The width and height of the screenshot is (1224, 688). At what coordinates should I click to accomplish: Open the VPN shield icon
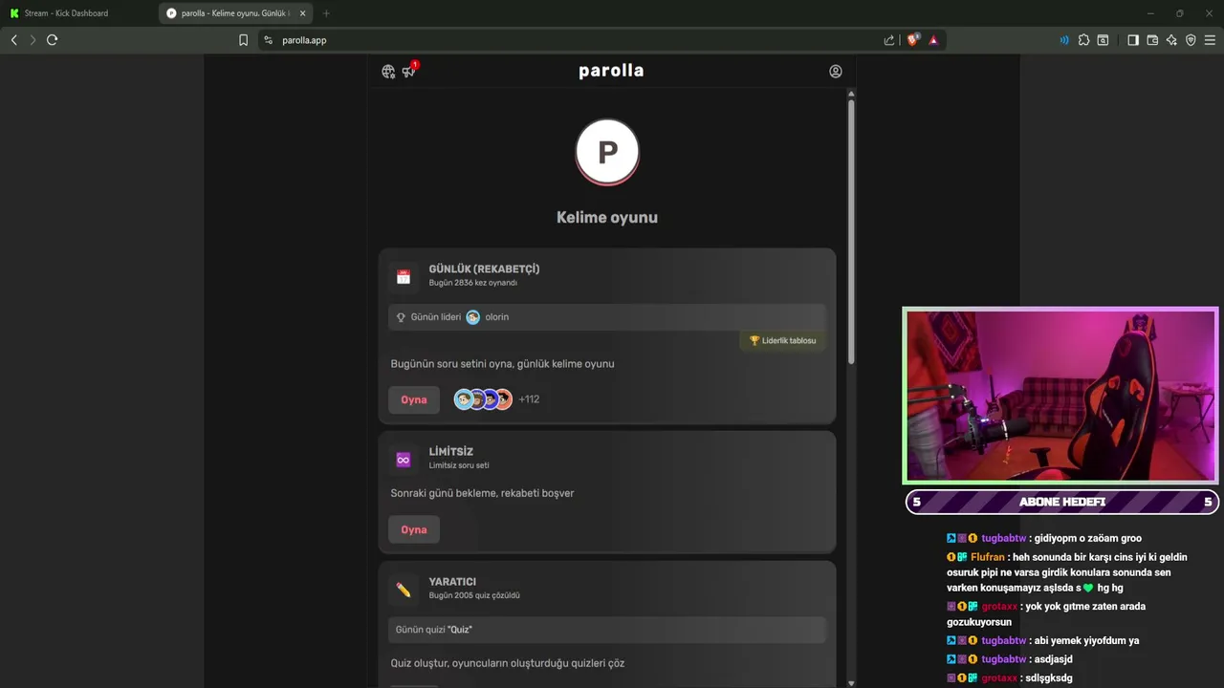1191,40
